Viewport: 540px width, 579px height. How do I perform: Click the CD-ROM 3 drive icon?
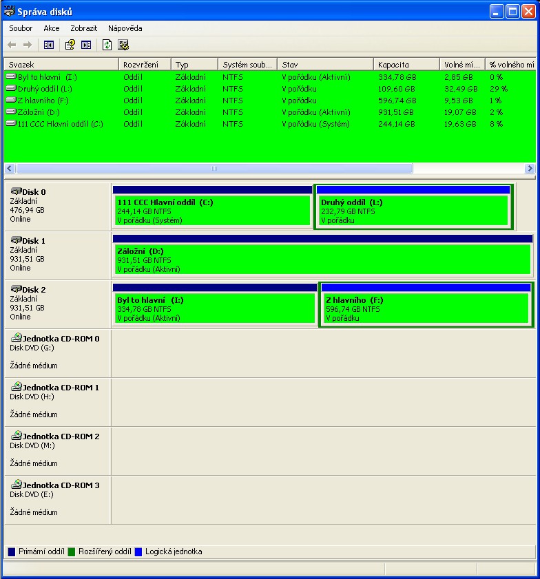[x=16, y=485]
